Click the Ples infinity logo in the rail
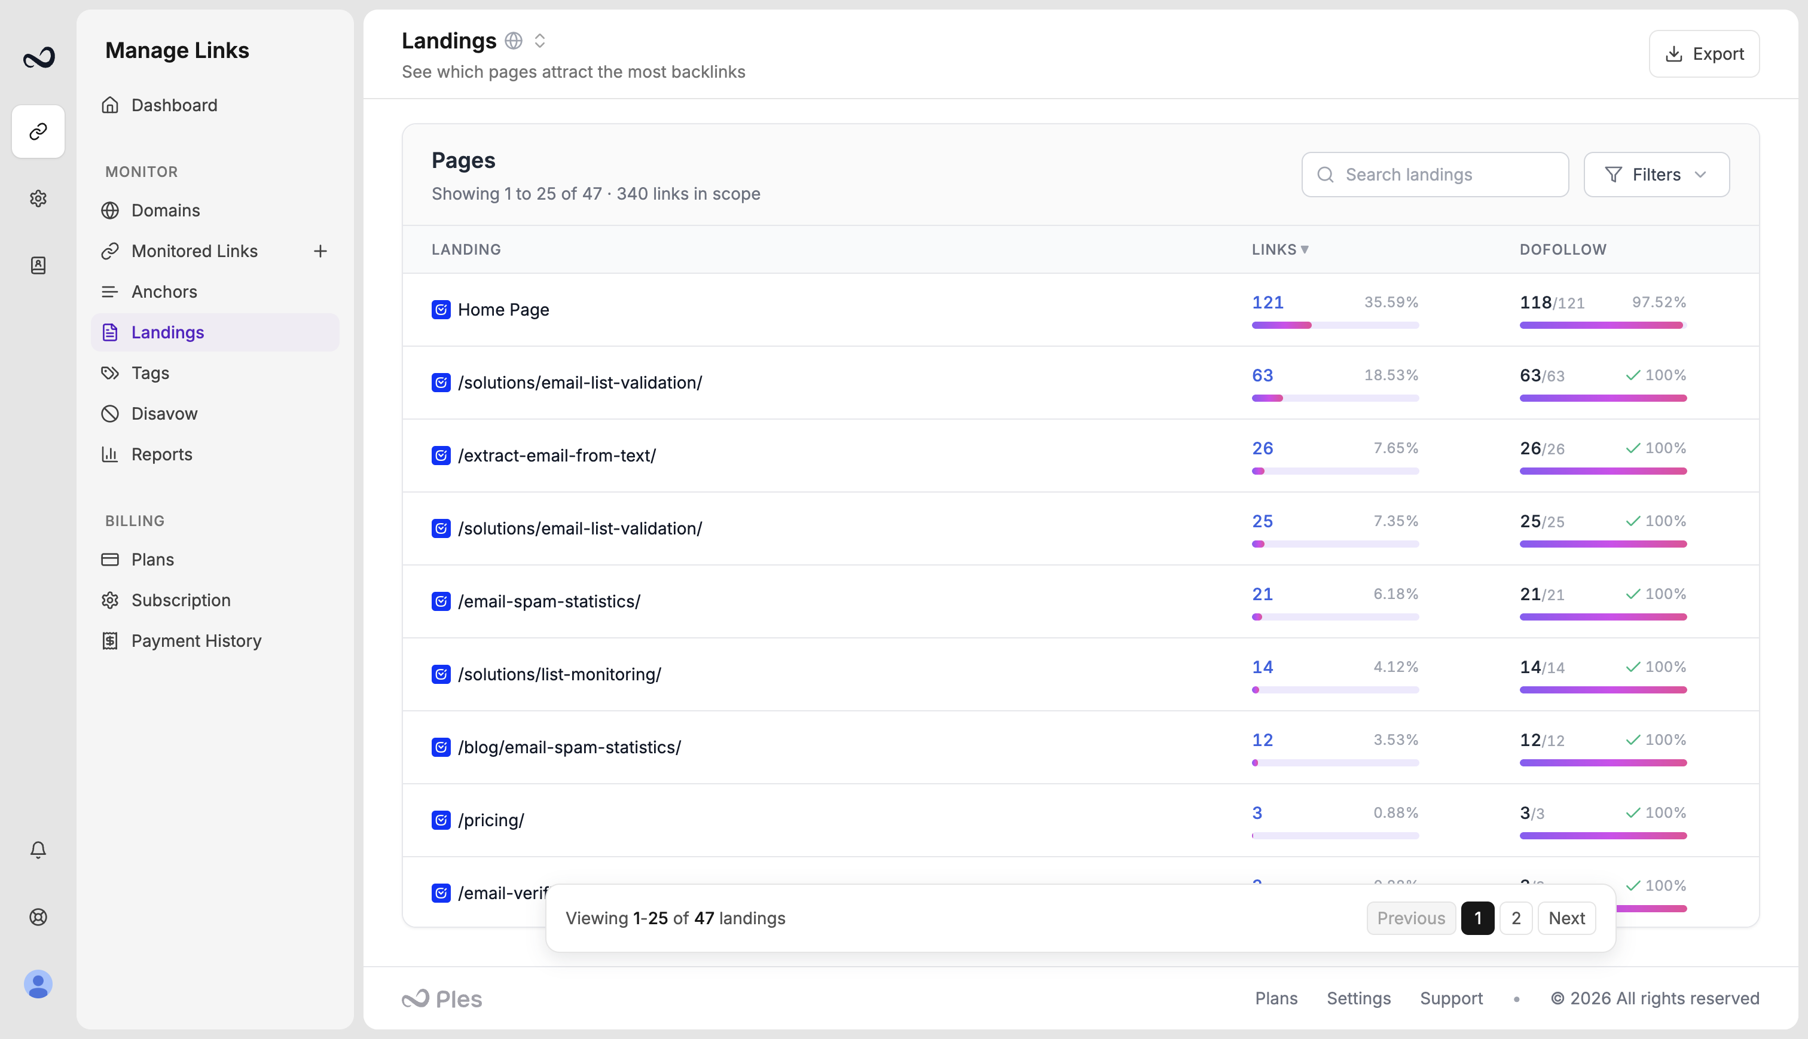This screenshot has height=1039, width=1808. coord(38,57)
